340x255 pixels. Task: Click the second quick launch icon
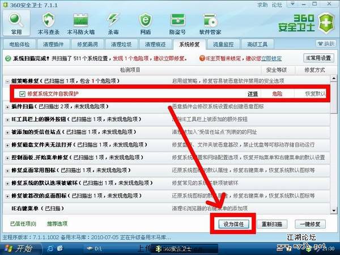(60, 248)
